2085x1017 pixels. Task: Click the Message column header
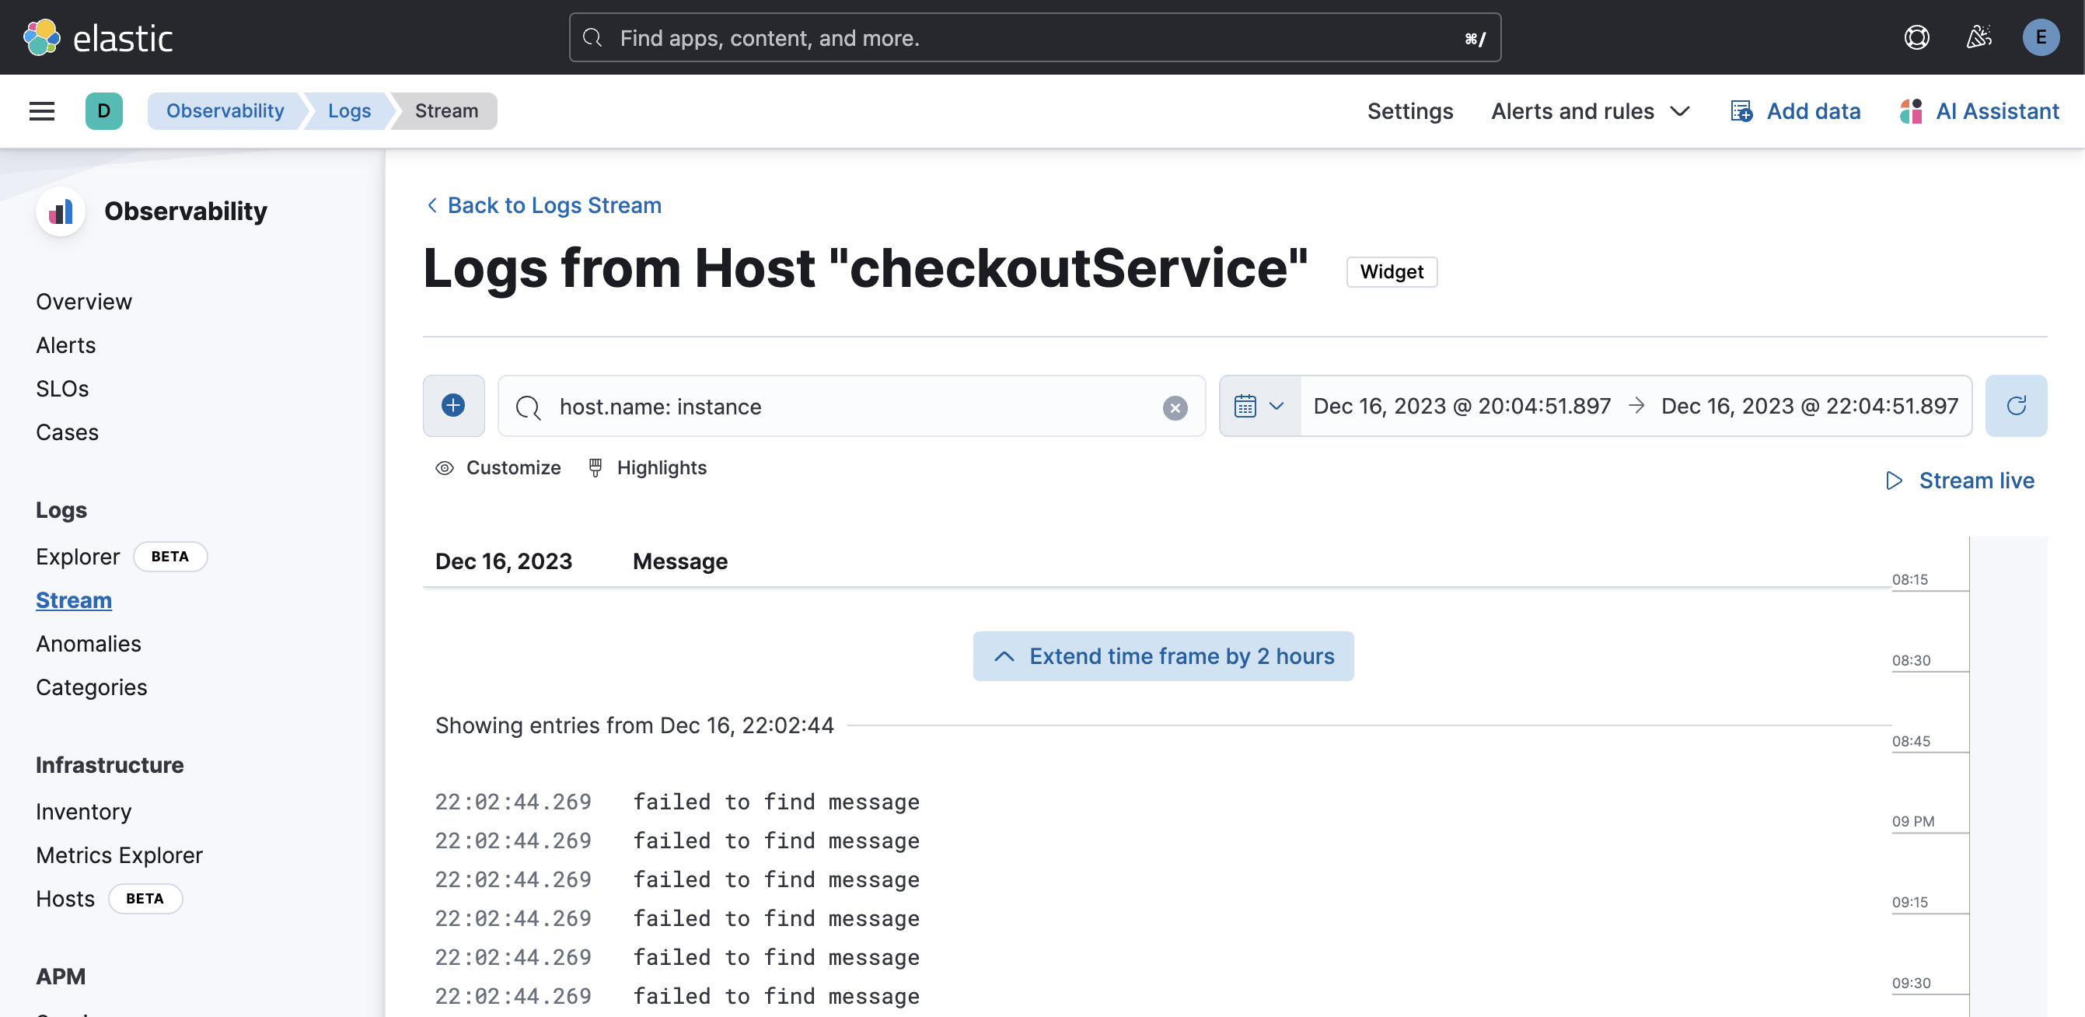680,561
